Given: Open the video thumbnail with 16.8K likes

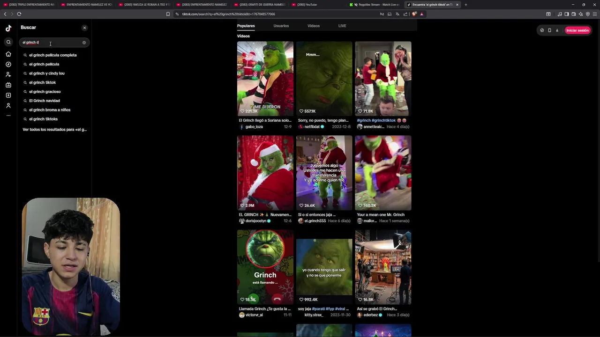Looking at the screenshot, I should 383,267.
